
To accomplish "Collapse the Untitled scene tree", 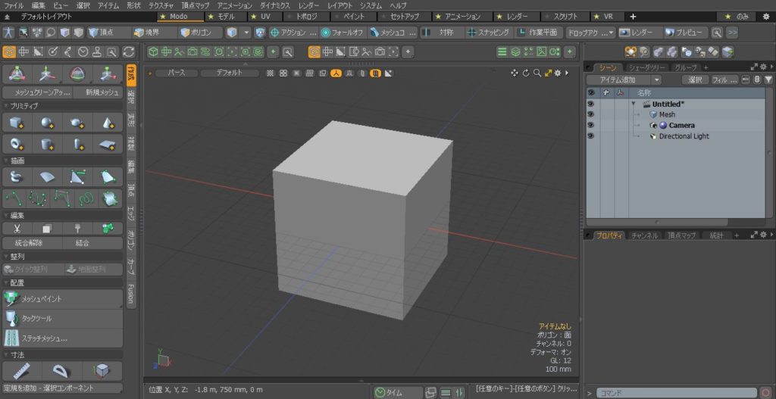I will click(634, 104).
